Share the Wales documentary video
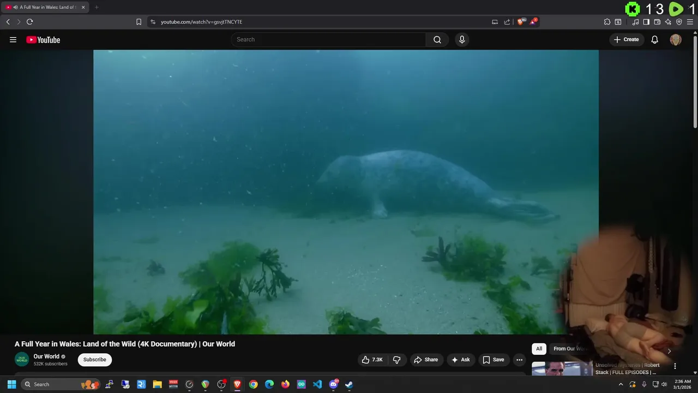 pos(426,360)
